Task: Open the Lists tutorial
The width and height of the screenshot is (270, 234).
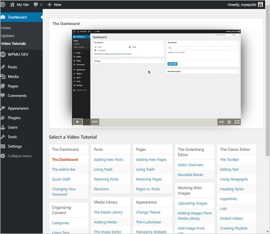Action: pyautogui.click(x=223, y=208)
